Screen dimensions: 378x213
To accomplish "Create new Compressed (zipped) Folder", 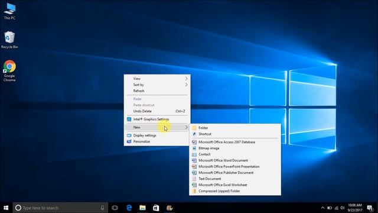I will pyautogui.click(x=235, y=191).
